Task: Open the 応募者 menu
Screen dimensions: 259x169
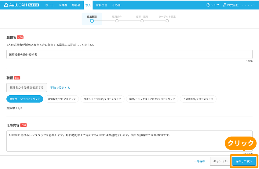Action: (76, 5)
